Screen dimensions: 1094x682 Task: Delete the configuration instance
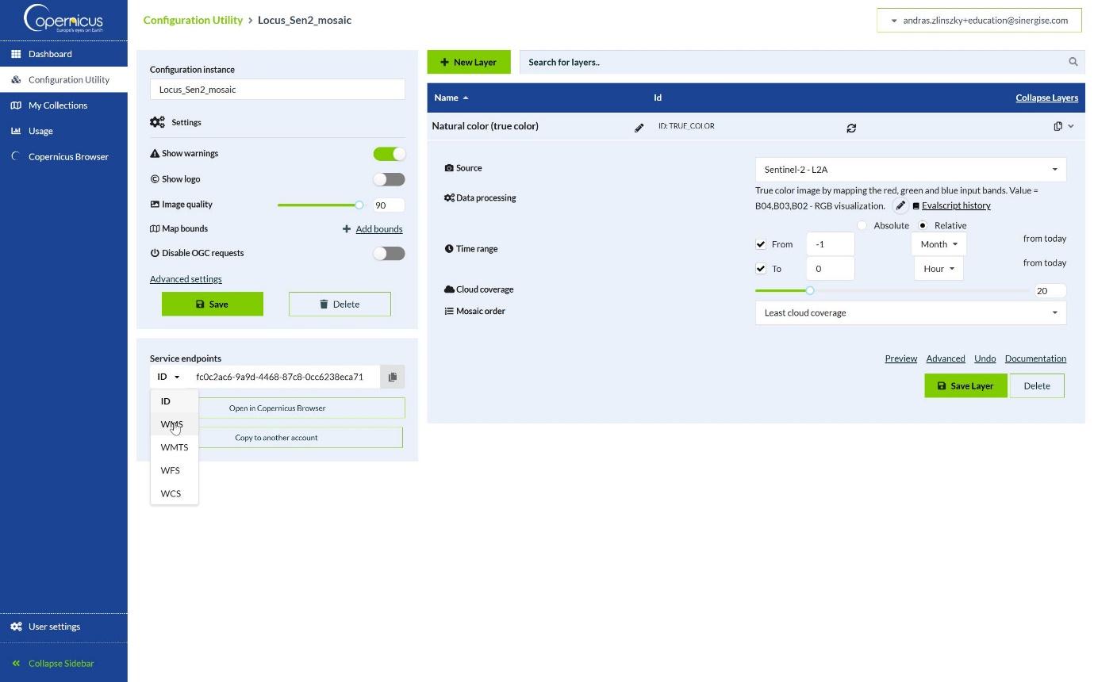coord(340,304)
